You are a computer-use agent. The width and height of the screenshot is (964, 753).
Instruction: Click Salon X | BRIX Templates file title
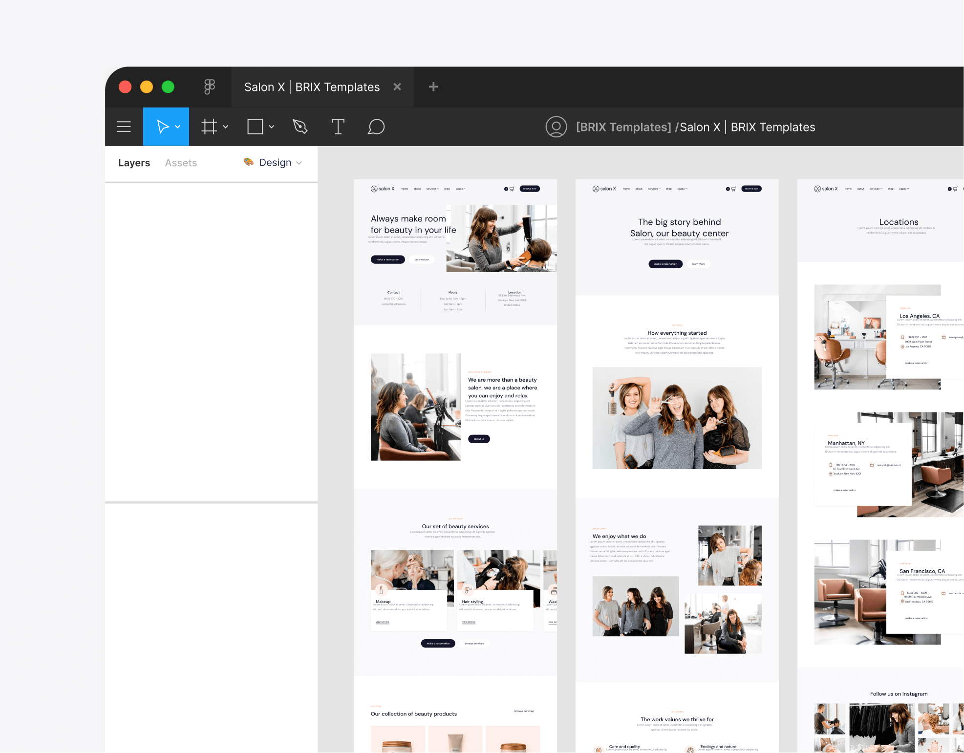(x=748, y=127)
